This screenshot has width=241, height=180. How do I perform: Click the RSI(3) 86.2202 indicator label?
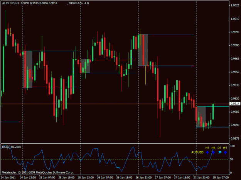(x=12, y=147)
